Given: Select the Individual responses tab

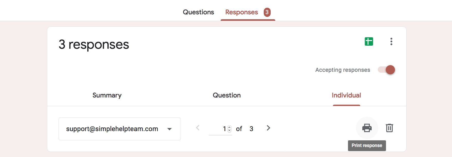Looking at the screenshot, I should click(346, 95).
